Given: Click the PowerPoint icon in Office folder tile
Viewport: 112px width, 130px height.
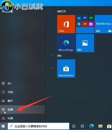Looking at the screenshot, I should click(x=85, y=24).
